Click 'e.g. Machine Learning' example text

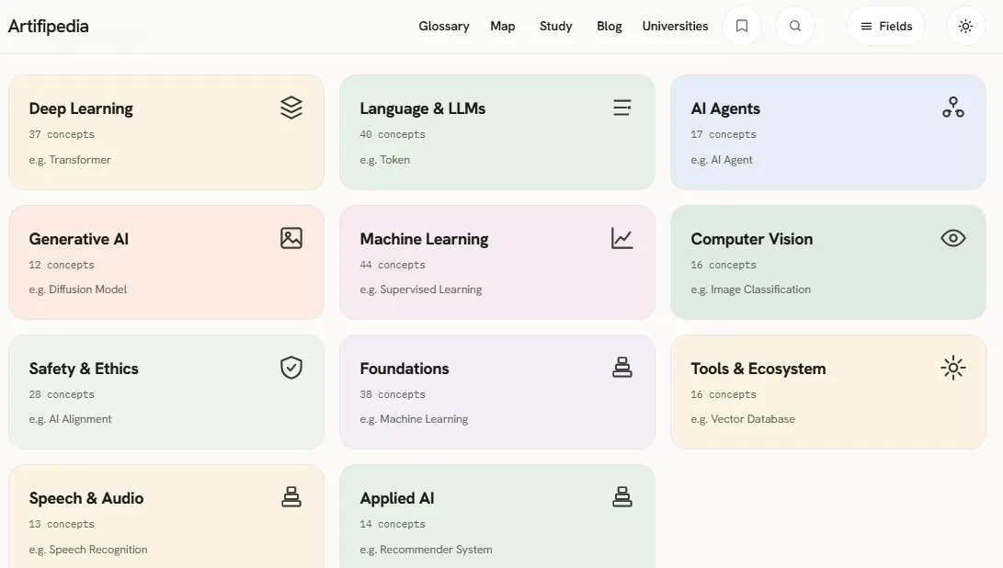[x=414, y=419]
